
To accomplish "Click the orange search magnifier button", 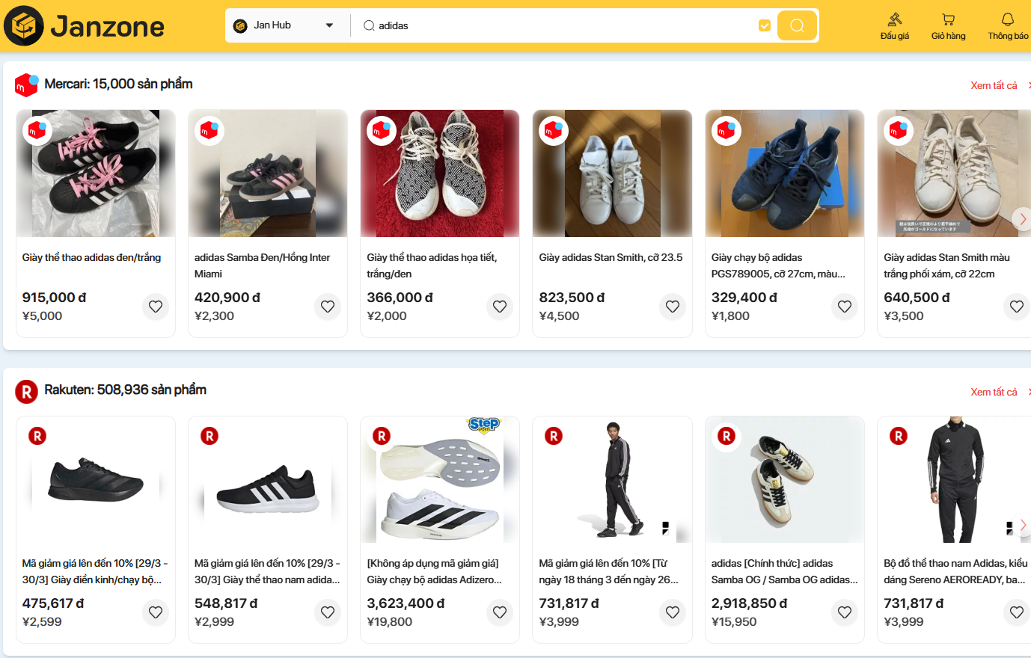I will click(x=797, y=25).
